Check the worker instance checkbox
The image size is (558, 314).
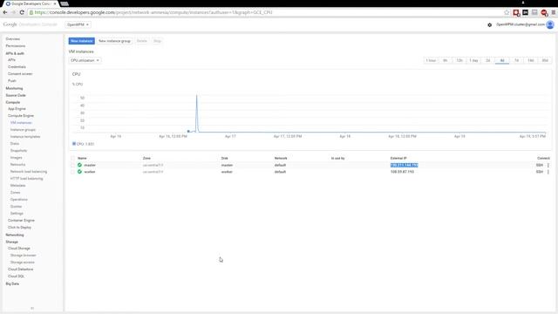(x=73, y=172)
